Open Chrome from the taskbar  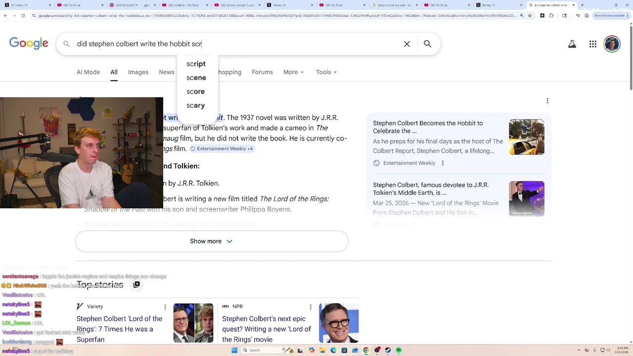point(366,350)
